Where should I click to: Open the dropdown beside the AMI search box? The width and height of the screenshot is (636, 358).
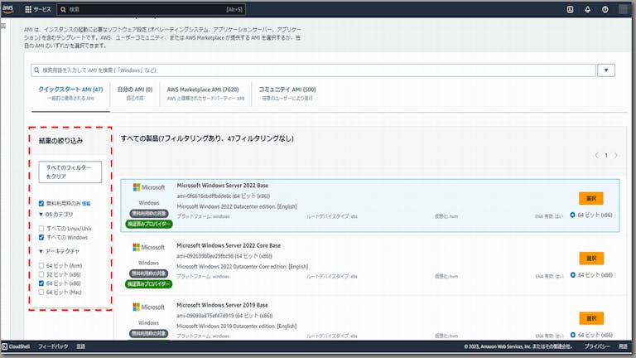click(606, 70)
